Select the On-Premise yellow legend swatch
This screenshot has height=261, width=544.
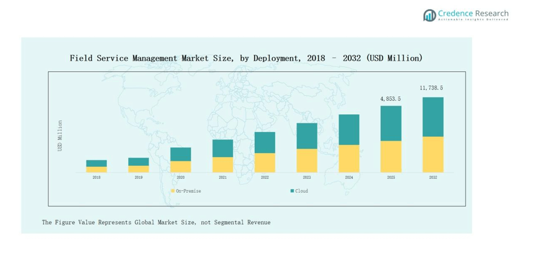click(173, 191)
